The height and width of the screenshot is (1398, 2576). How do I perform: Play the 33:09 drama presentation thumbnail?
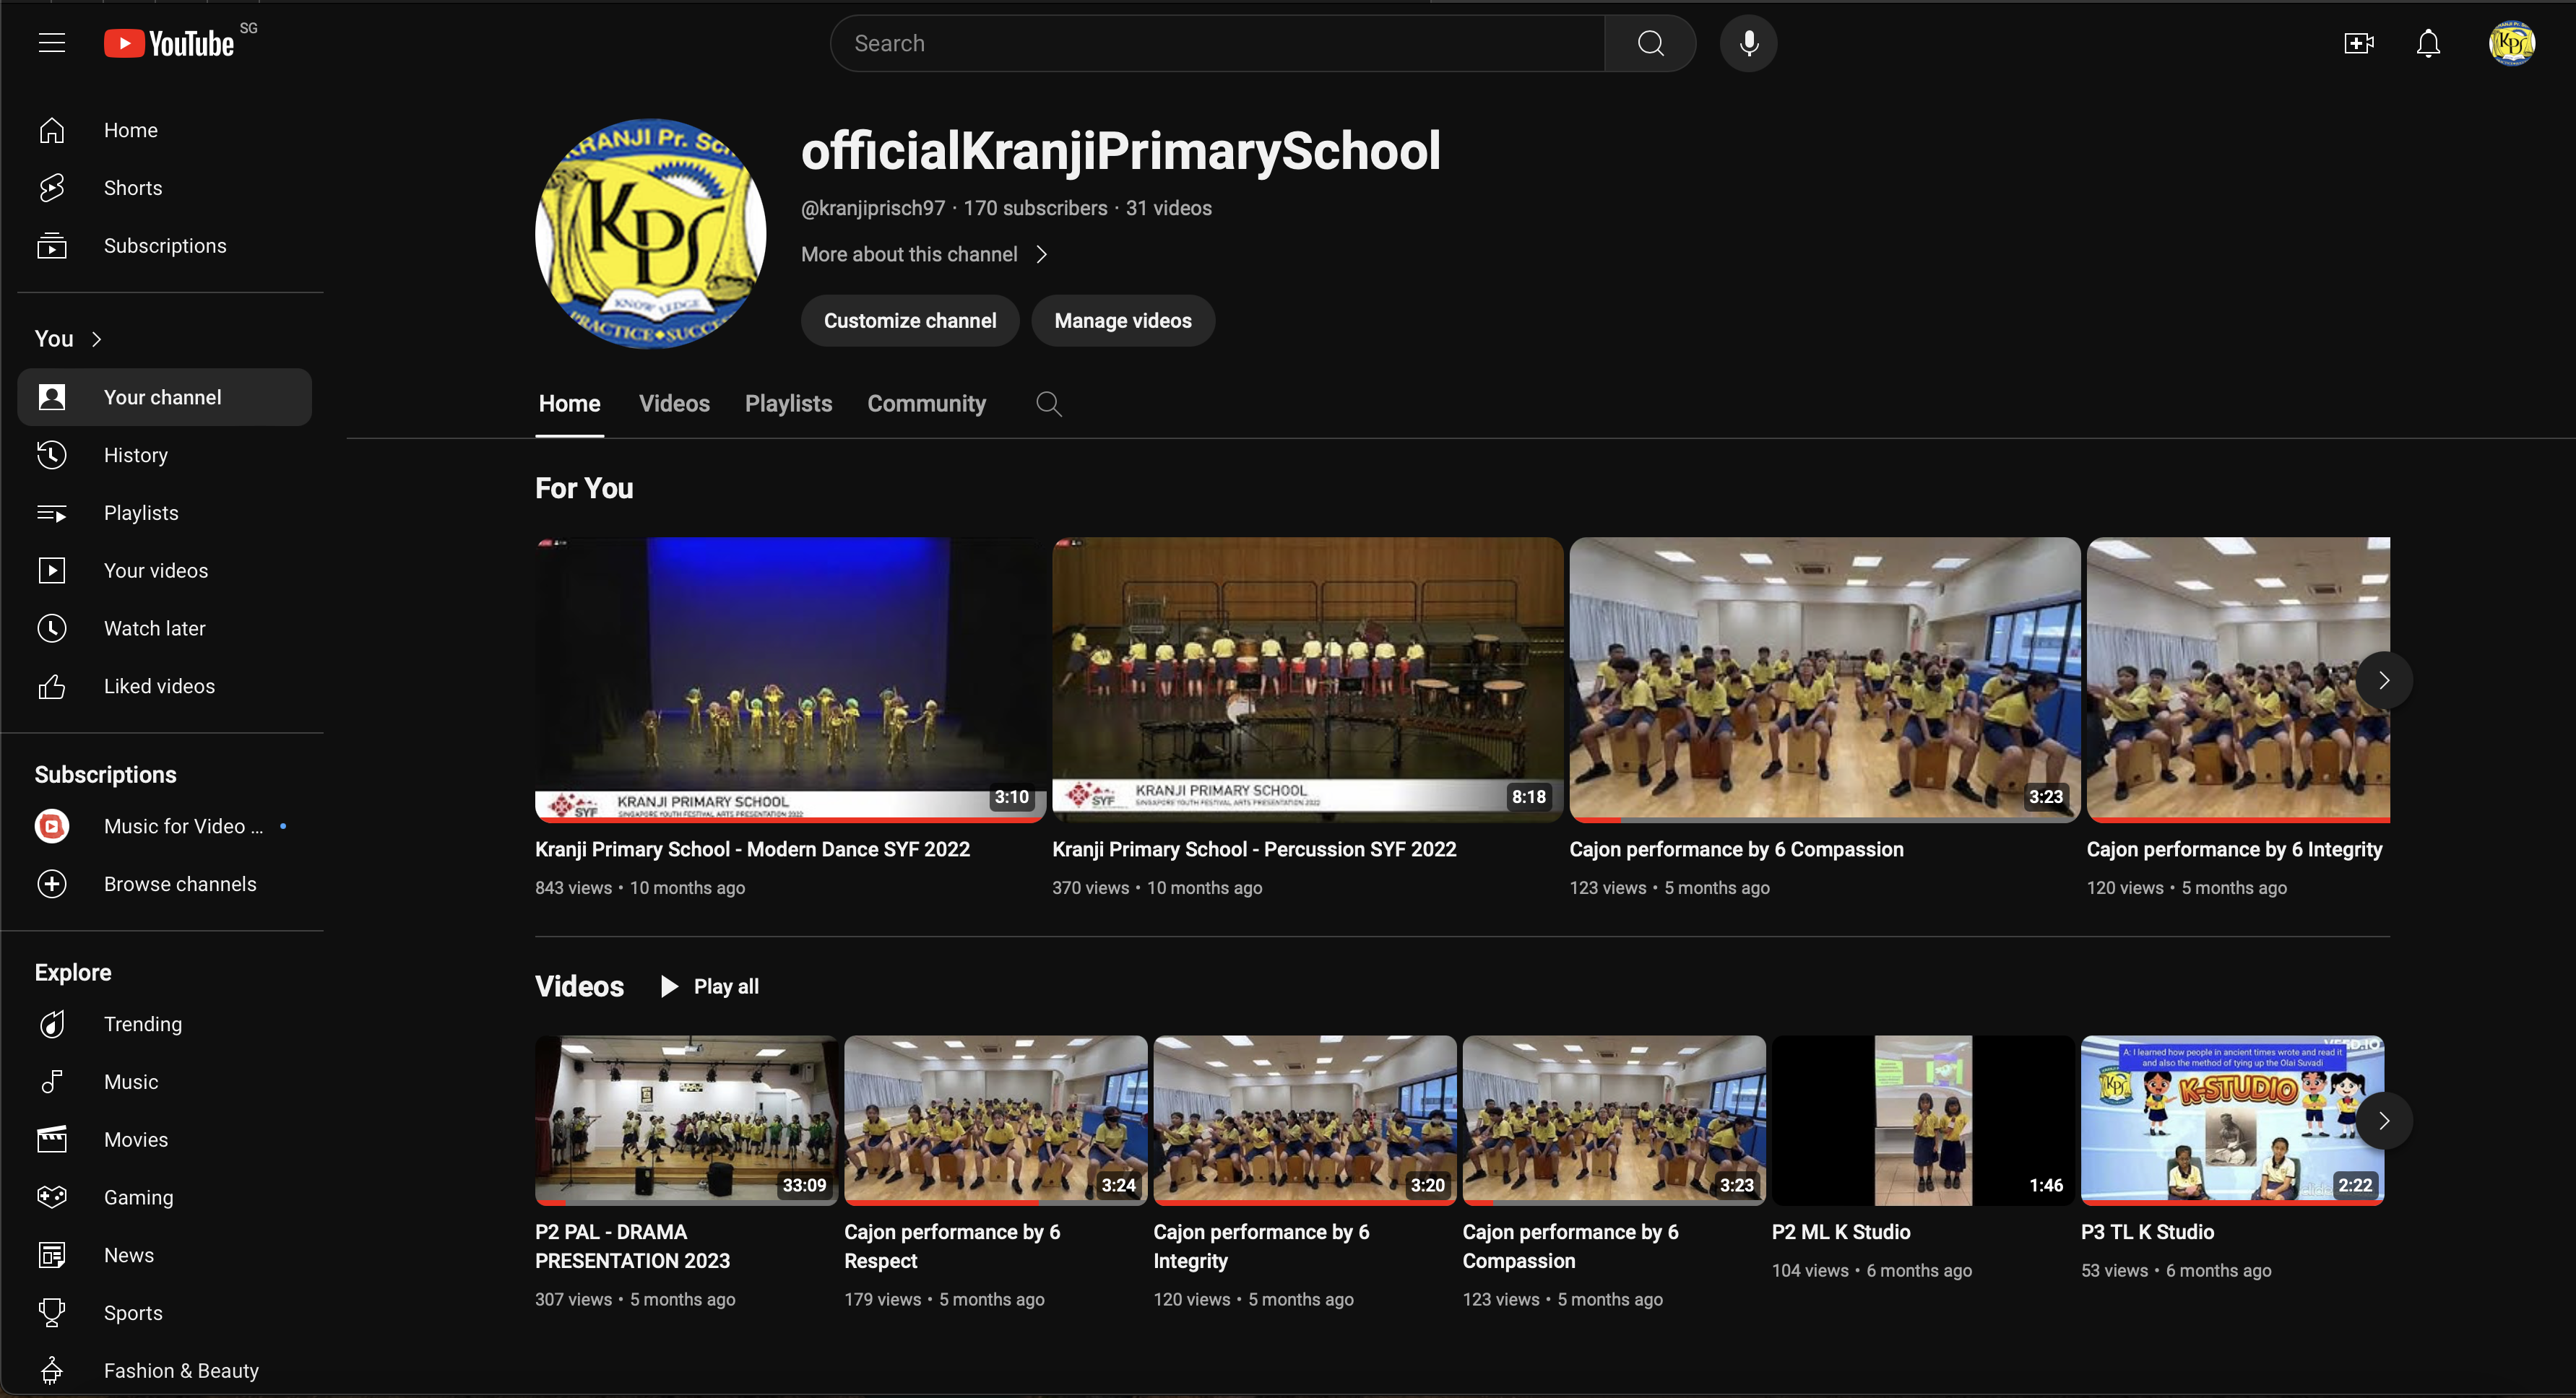[x=686, y=1121]
